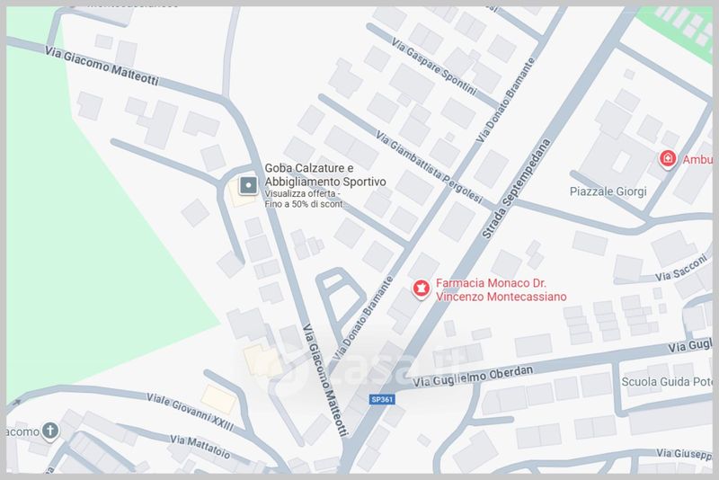The image size is (719, 480).
Task: Select the Piazzale Giorgi label
Action: coord(608,191)
